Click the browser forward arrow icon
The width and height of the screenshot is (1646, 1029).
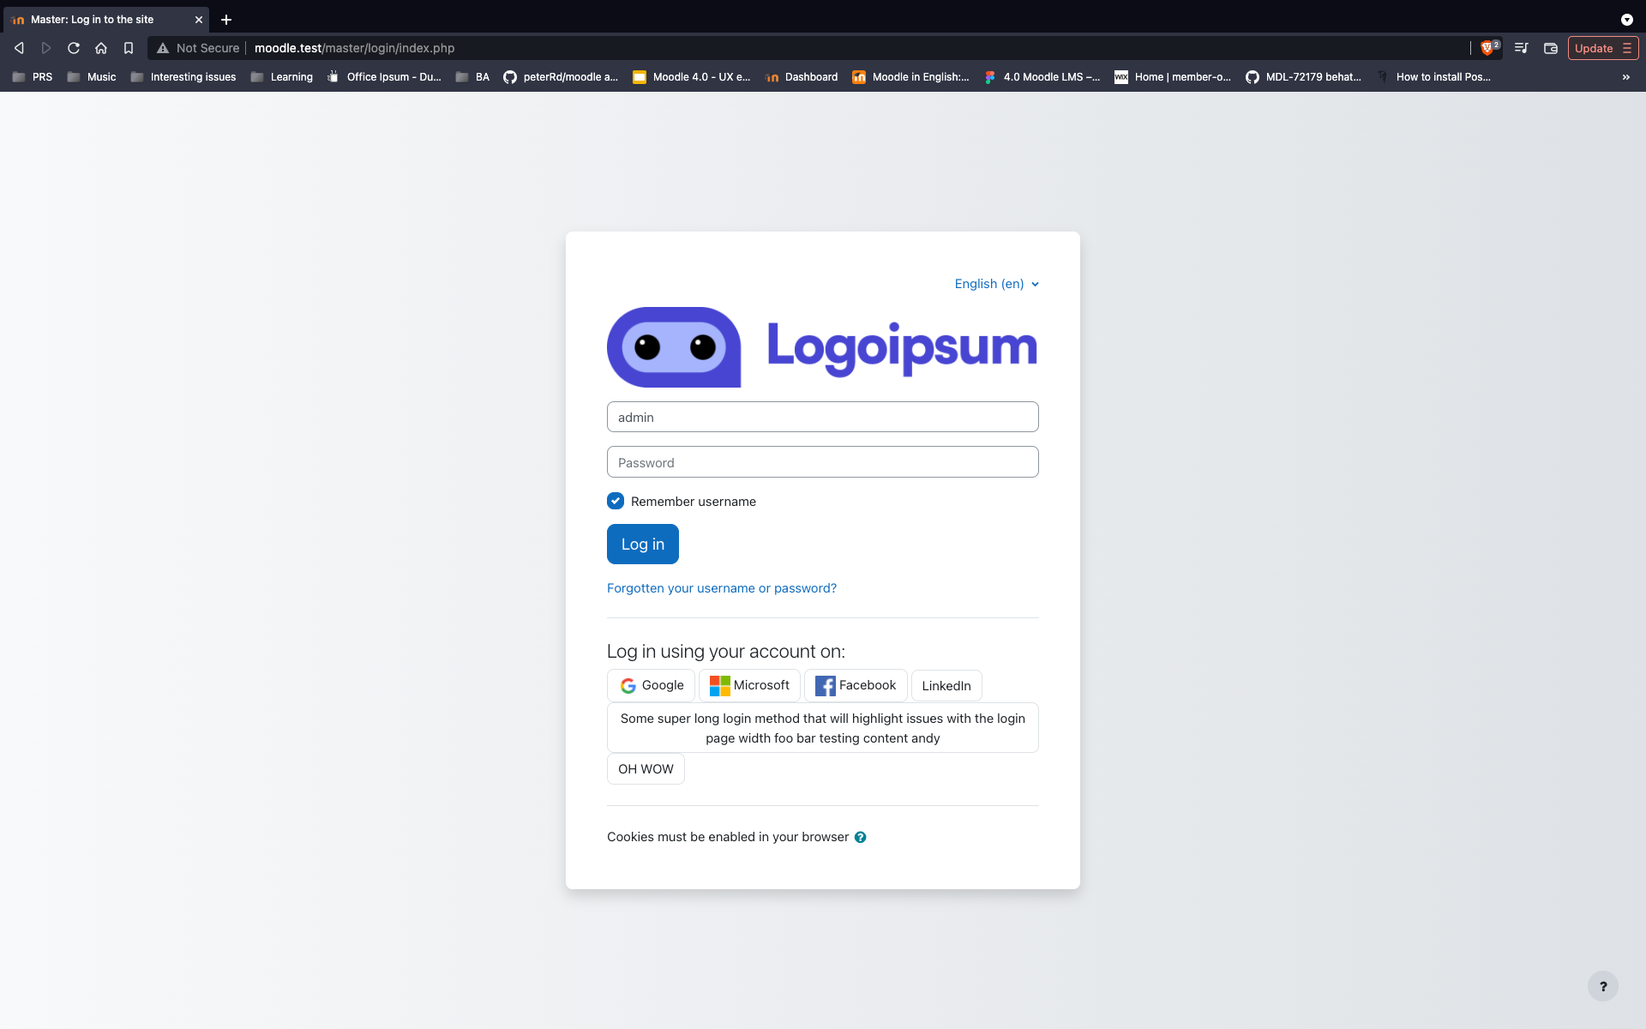click(x=46, y=48)
